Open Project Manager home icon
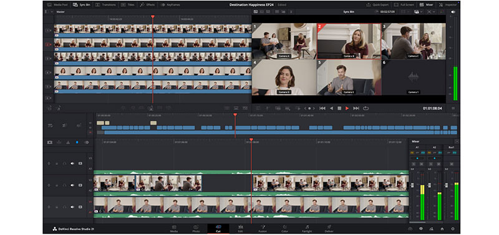The image size is (499, 235). coord(442,229)
